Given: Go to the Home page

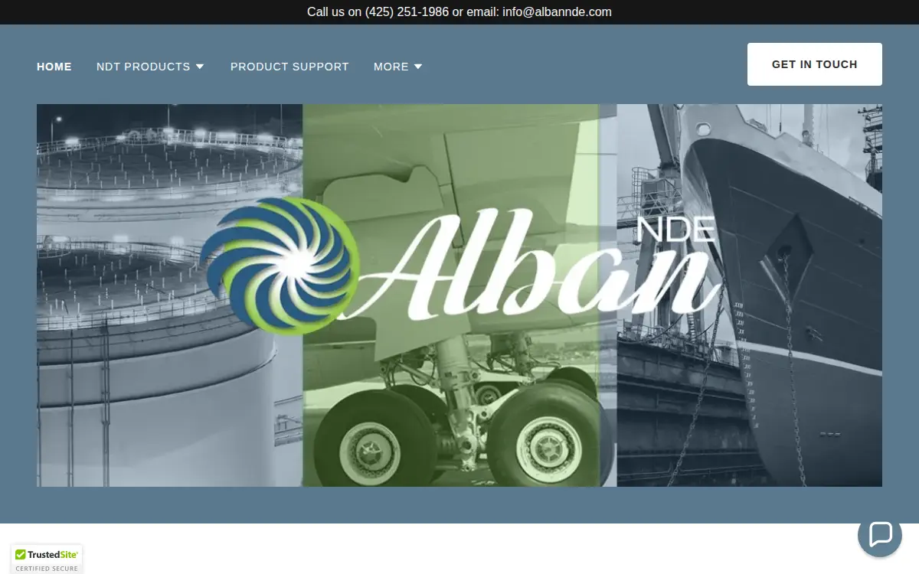Looking at the screenshot, I should point(54,67).
